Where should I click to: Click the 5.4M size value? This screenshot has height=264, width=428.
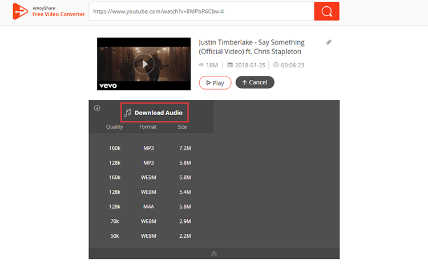(x=185, y=192)
